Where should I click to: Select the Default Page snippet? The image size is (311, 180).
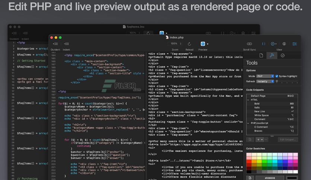tap(272, 96)
